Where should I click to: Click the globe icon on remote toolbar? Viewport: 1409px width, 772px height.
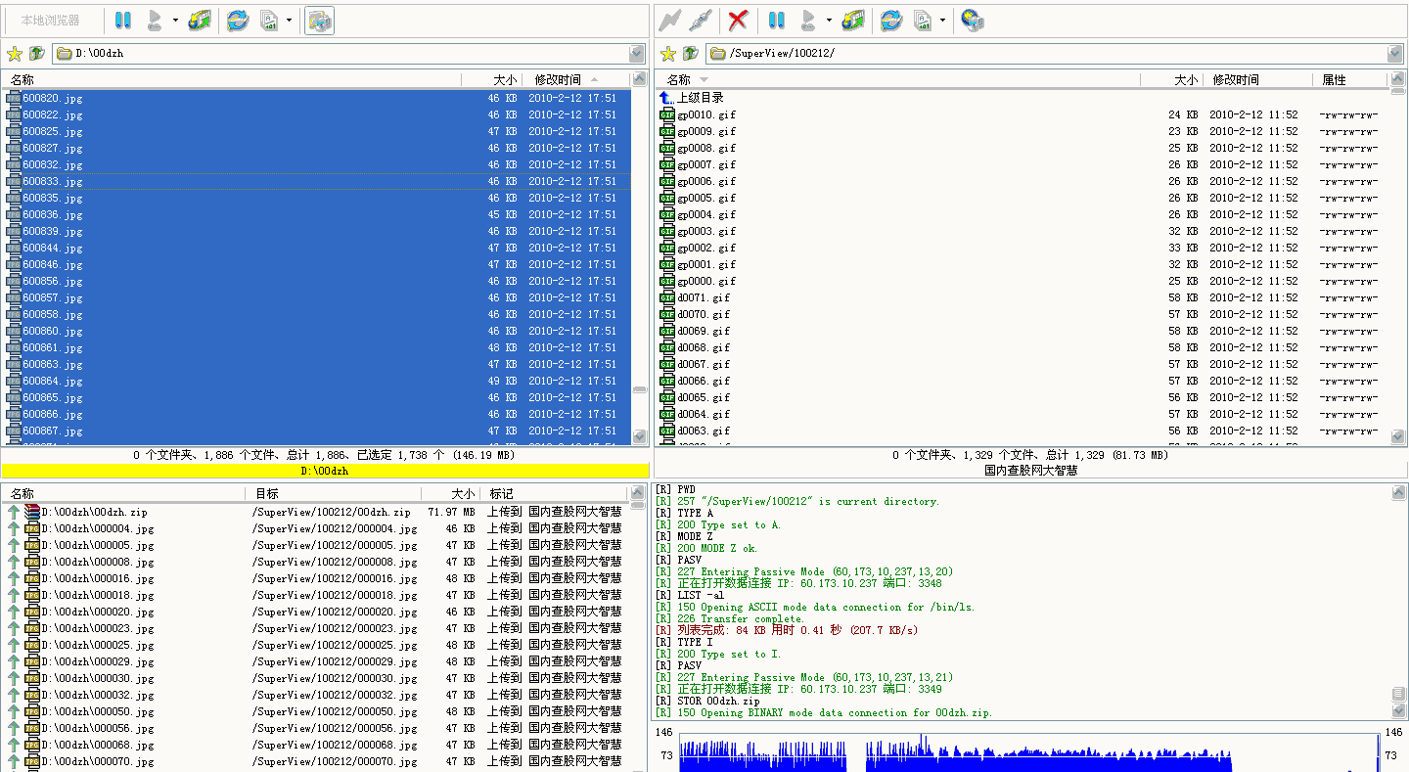(972, 20)
